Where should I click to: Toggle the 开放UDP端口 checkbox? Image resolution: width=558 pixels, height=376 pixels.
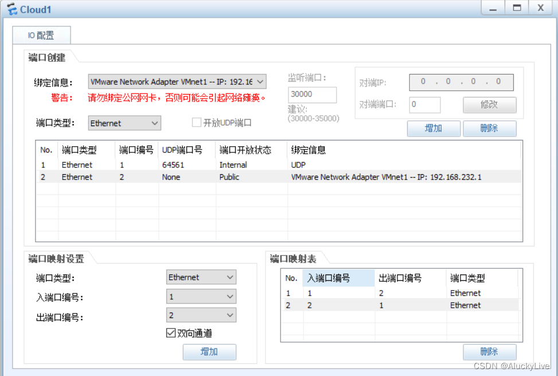[x=196, y=123]
